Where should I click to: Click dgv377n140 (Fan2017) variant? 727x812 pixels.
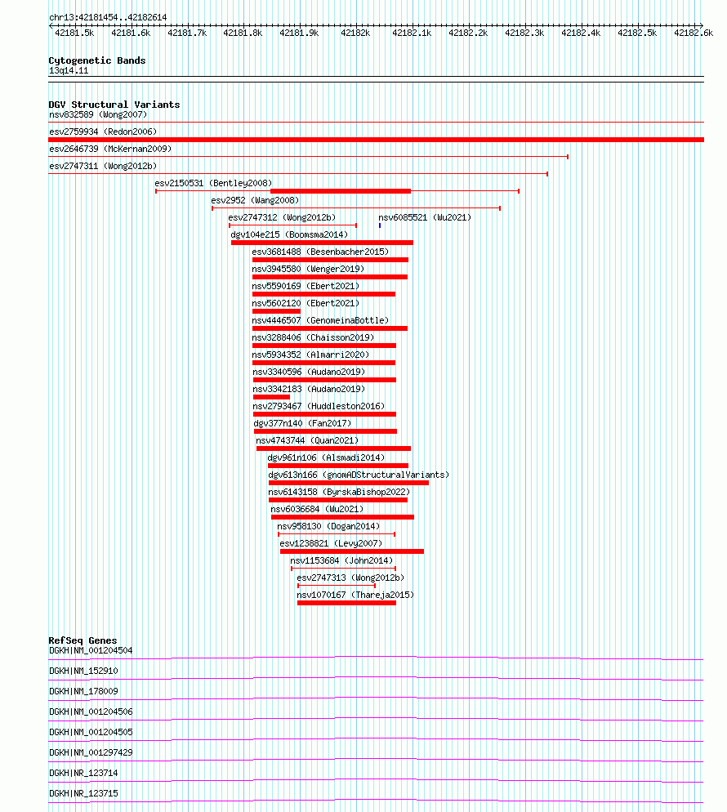coord(302,423)
